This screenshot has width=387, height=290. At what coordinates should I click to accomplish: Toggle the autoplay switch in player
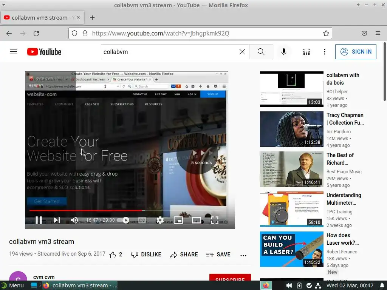[123, 220]
